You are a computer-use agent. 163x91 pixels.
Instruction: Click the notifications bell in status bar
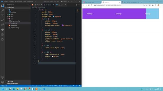(x=79, y=86)
